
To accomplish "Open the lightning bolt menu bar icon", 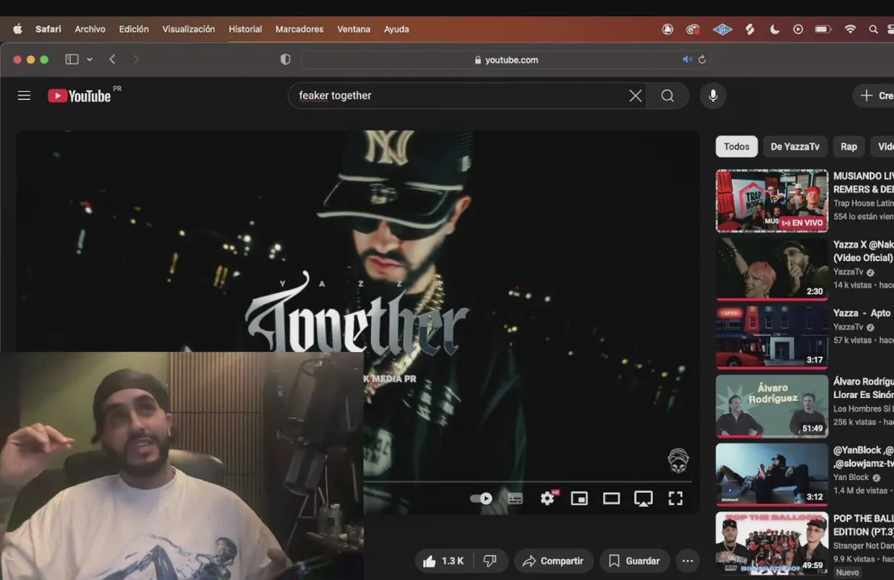I will point(750,29).
